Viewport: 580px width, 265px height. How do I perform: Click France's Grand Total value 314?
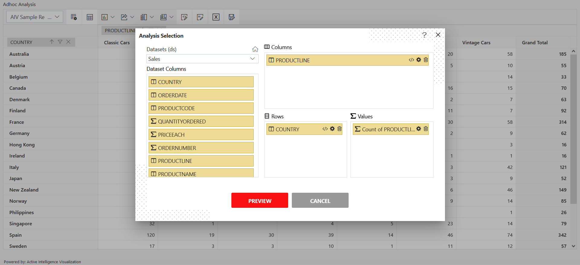562,122
